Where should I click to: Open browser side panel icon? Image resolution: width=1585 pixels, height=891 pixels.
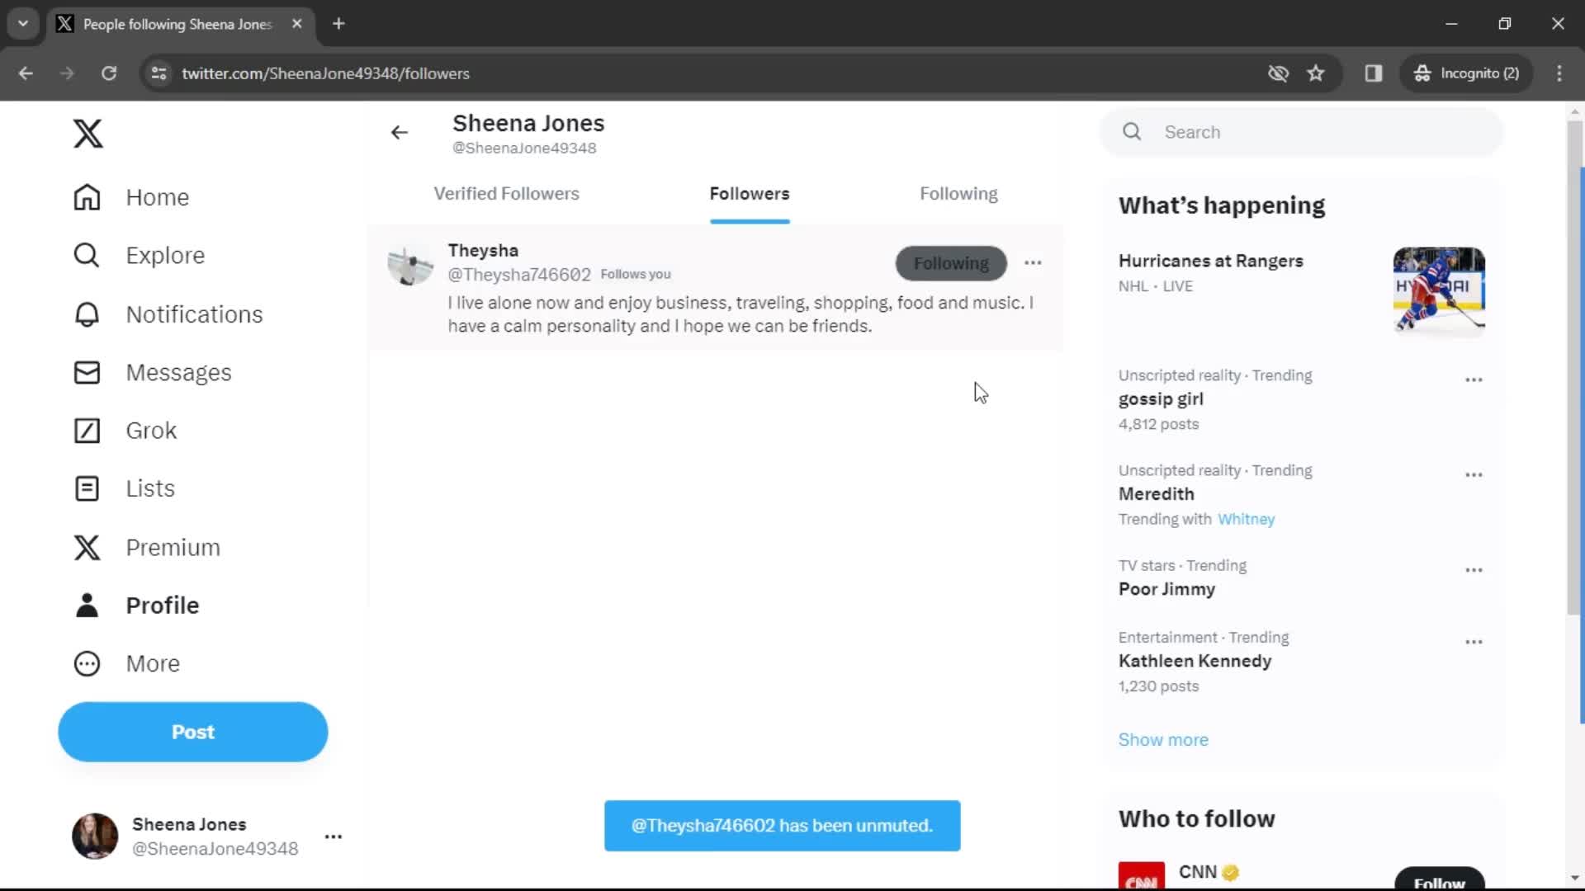[x=1373, y=73]
